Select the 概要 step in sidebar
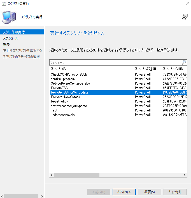The width and height of the screenshot is (191, 198). (x=6, y=44)
